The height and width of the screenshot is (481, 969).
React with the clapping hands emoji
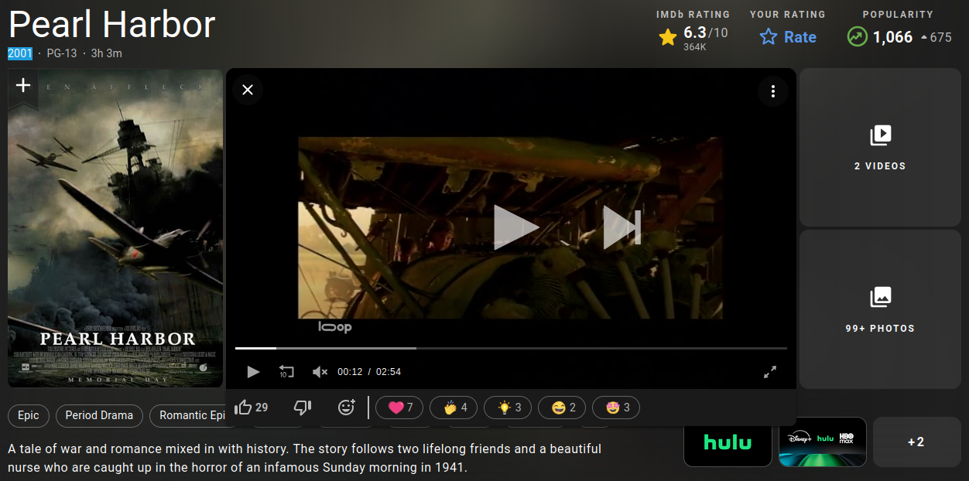454,408
